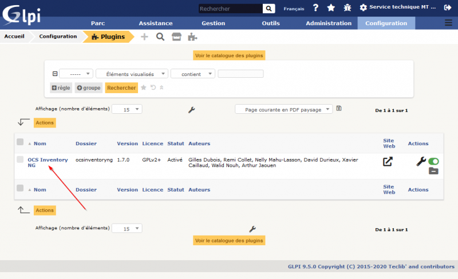The width and height of the screenshot is (458, 279).
Task: Expand the Éléments visualisés dropdown
Action: [132, 74]
